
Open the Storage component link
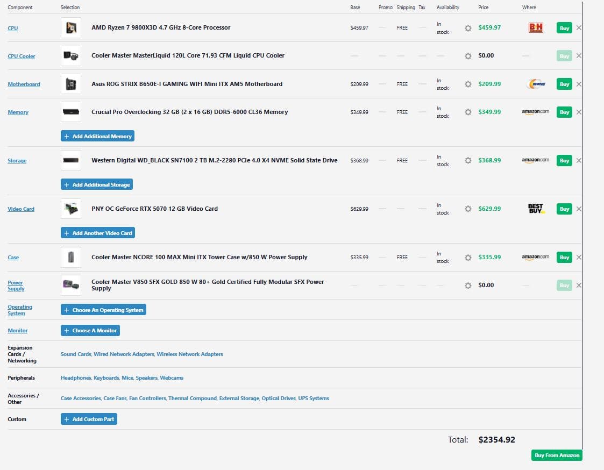click(x=17, y=161)
